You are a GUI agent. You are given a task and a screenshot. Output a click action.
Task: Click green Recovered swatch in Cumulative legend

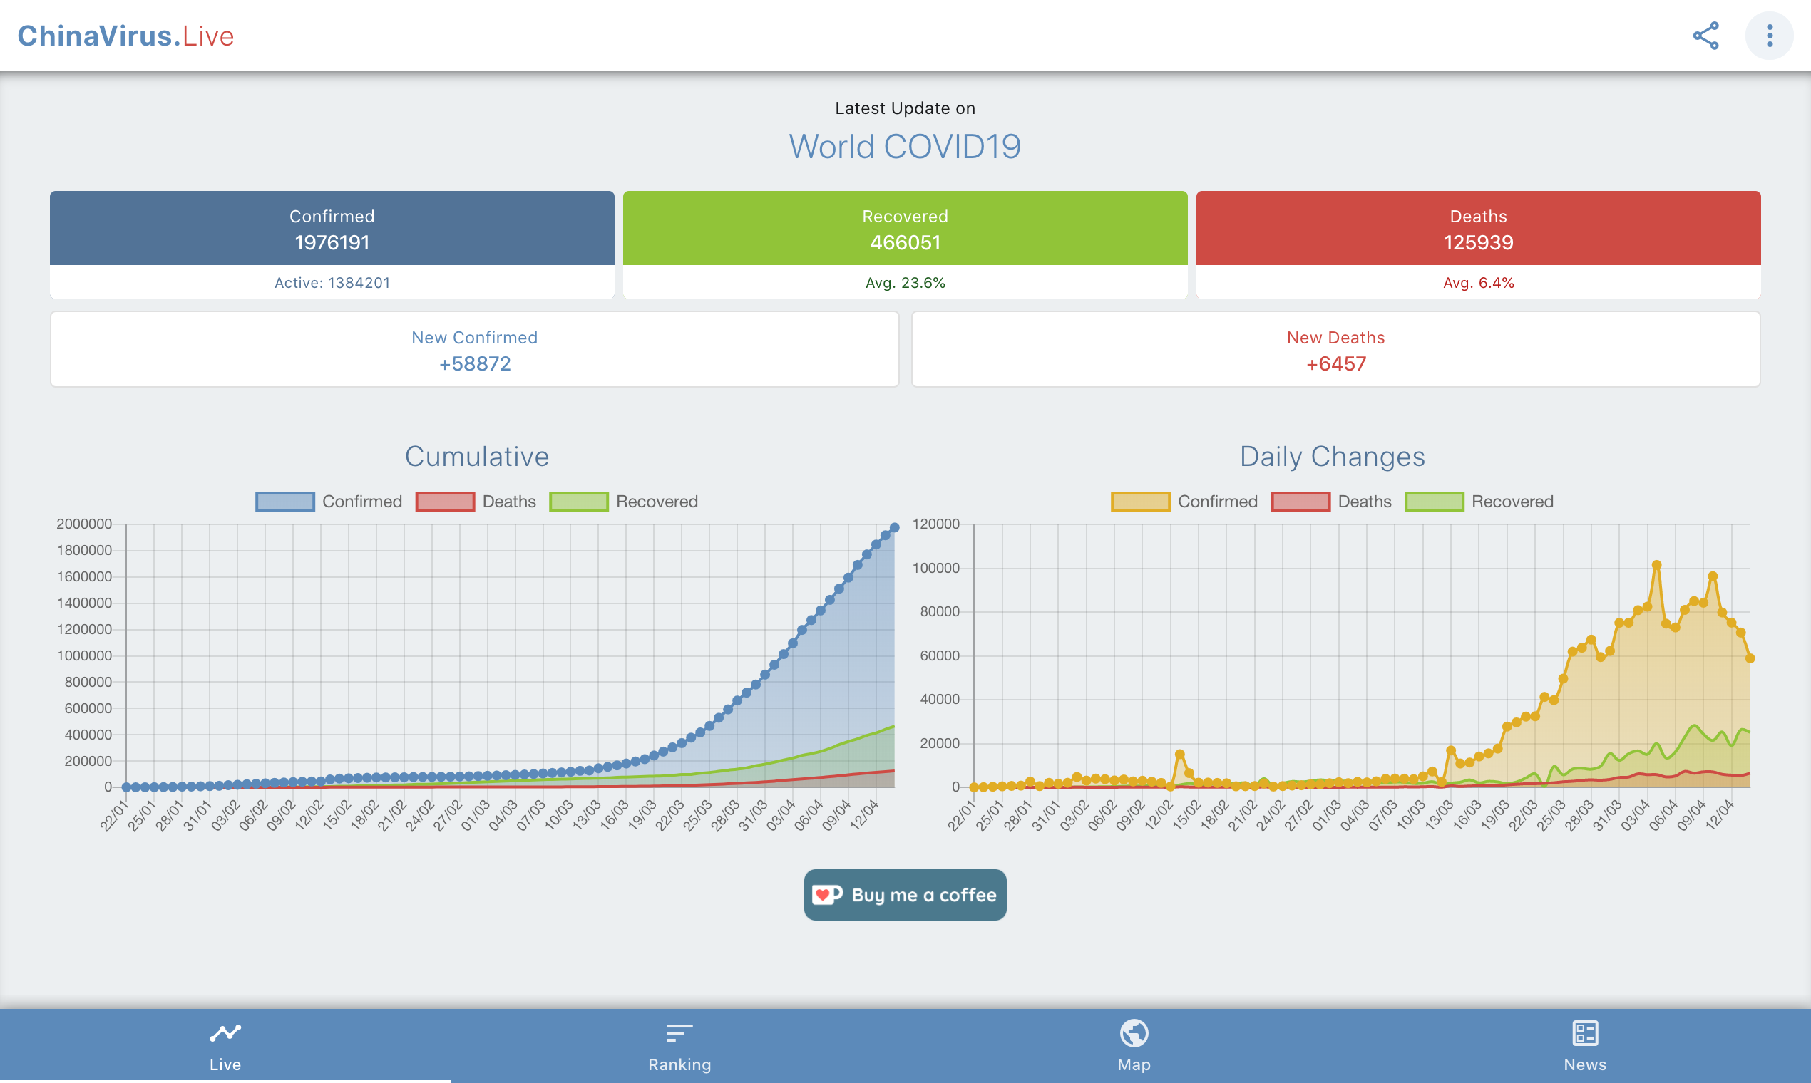click(578, 502)
